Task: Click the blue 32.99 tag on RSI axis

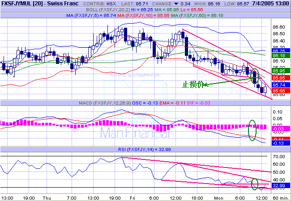Action: coord(281,185)
